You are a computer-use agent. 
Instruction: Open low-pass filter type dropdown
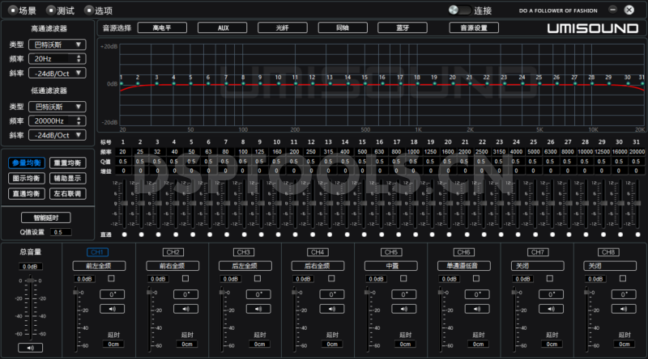tap(57, 107)
